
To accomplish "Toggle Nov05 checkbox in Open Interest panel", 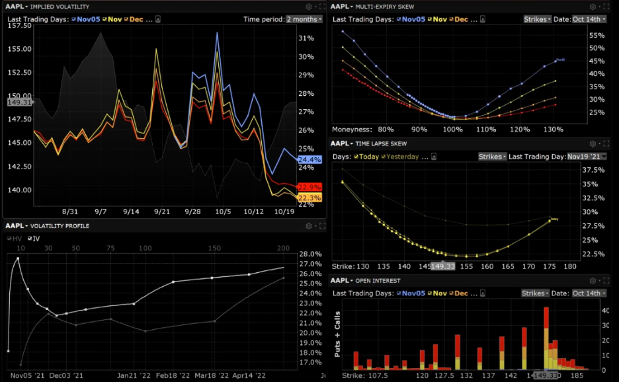I will (x=399, y=293).
